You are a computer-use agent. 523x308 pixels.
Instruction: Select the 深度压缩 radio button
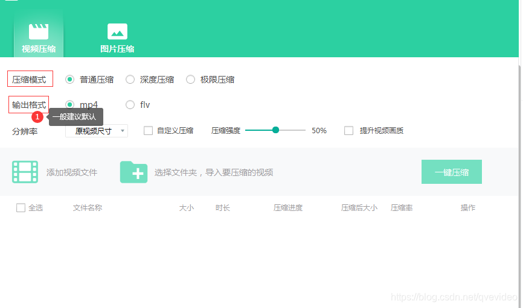[x=130, y=80]
